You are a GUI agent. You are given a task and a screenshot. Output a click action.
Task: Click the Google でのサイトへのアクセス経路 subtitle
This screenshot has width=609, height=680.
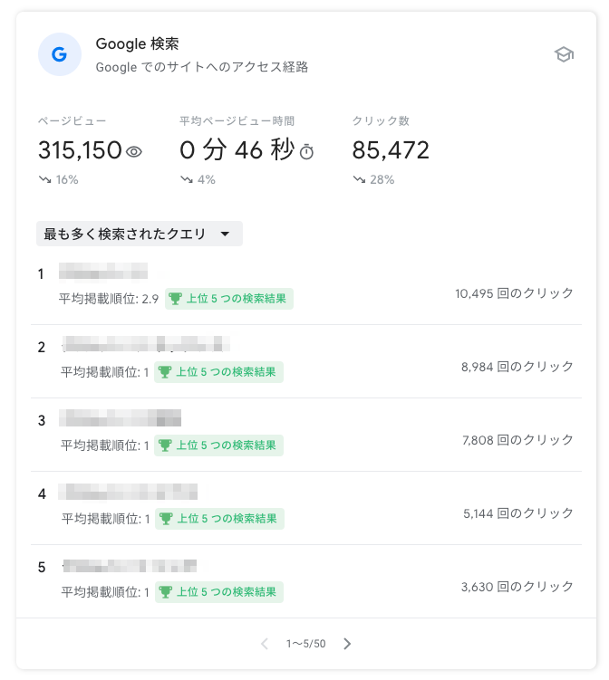(202, 67)
